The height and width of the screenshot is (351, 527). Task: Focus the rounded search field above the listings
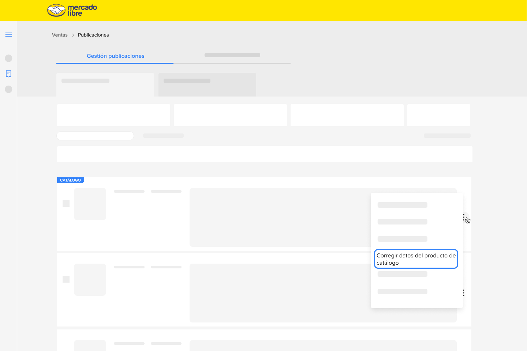tap(95, 136)
